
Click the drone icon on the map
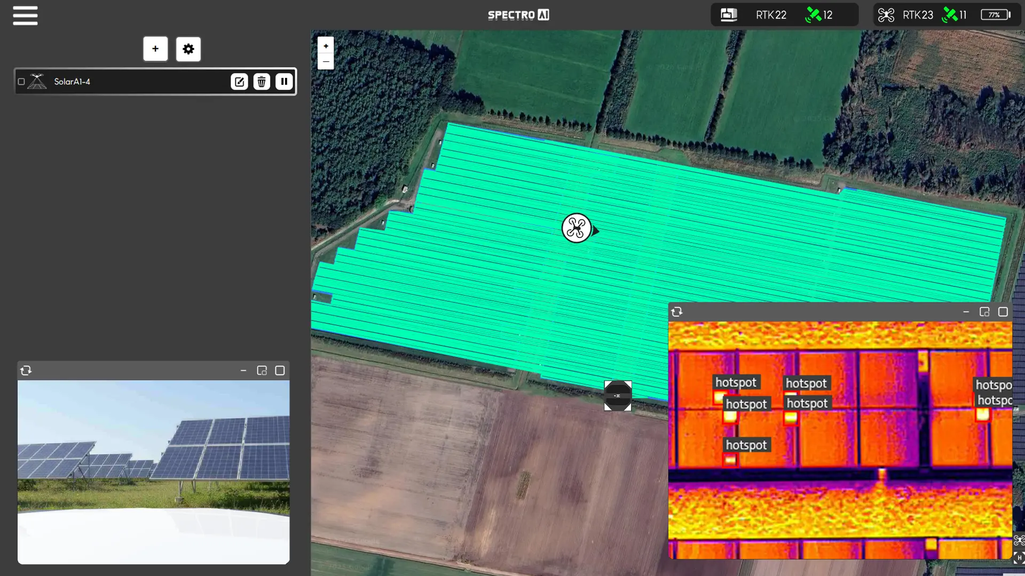coord(577,228)
